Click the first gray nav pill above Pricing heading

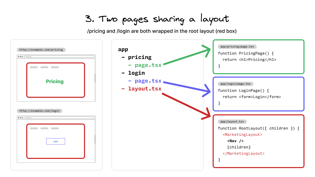[34, 67]
